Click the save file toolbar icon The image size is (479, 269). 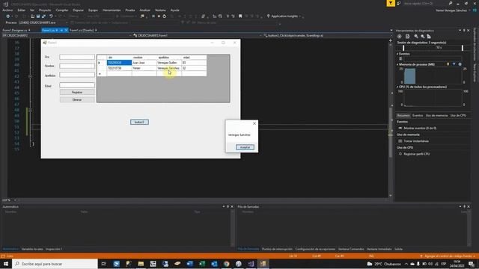click(x=38, y=16)
